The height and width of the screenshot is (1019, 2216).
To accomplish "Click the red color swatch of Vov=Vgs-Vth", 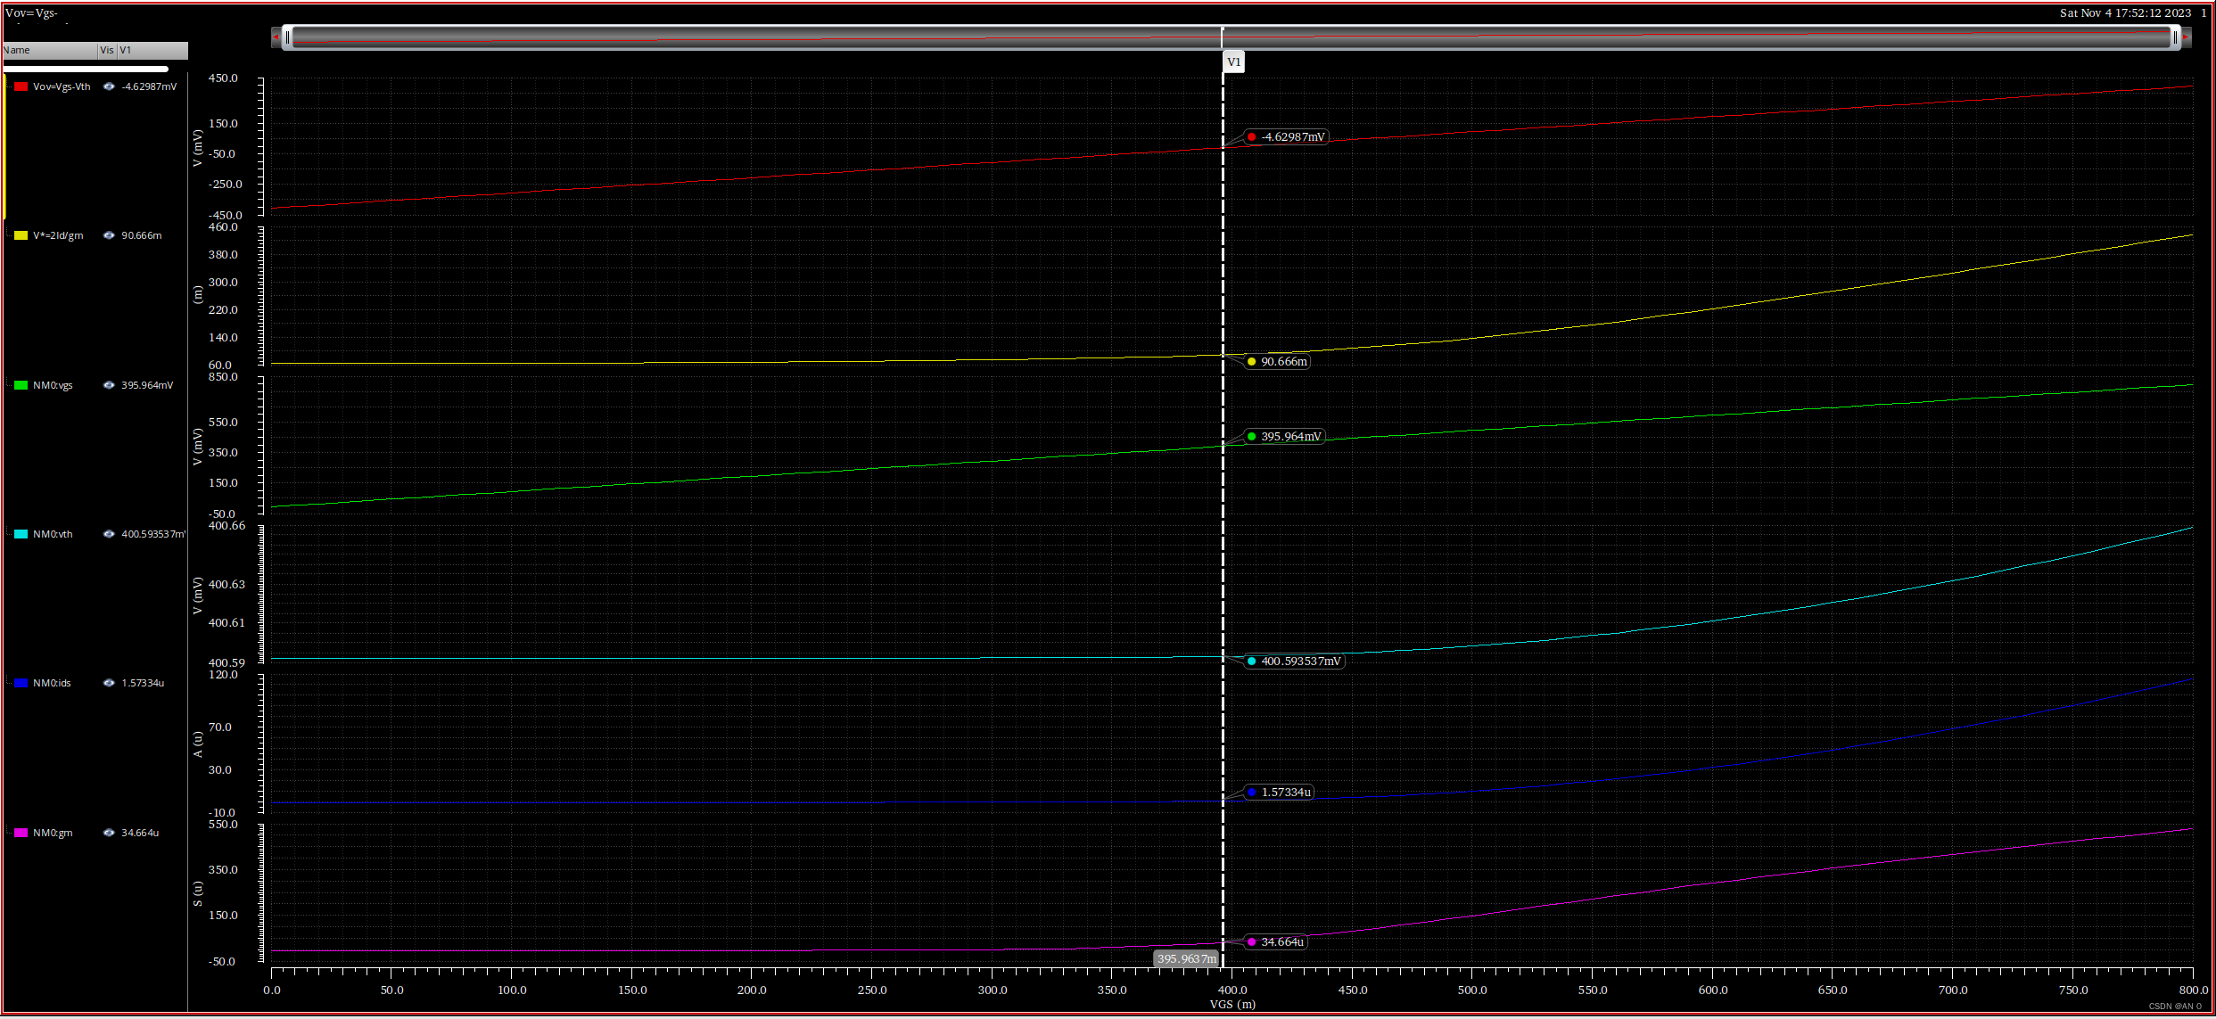I will pos(21,86).
